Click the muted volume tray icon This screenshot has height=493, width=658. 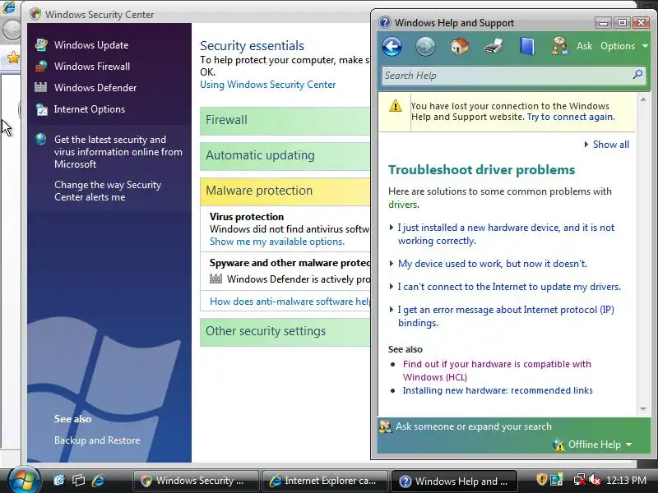pyautogui.click(x=594, y=480)
